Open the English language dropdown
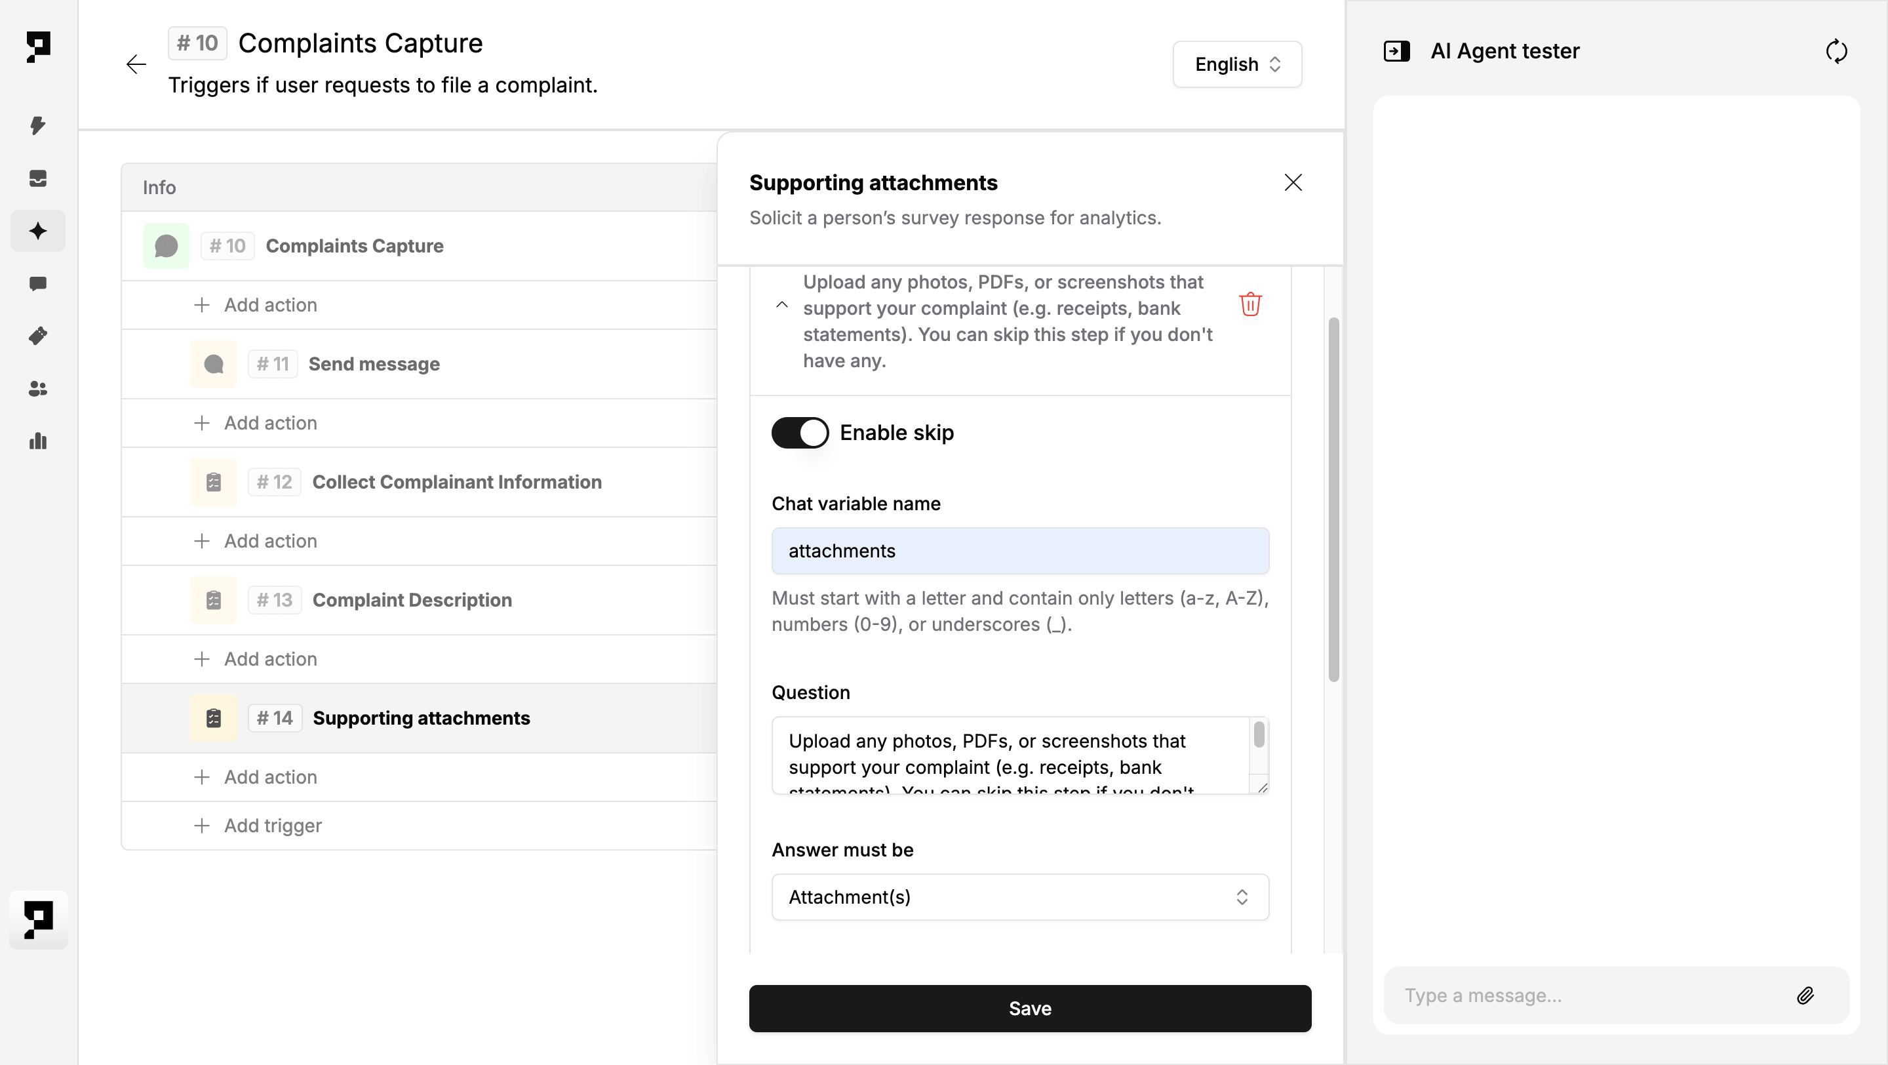This screenshot has width=1888, height=1065. coord(1236,64)
